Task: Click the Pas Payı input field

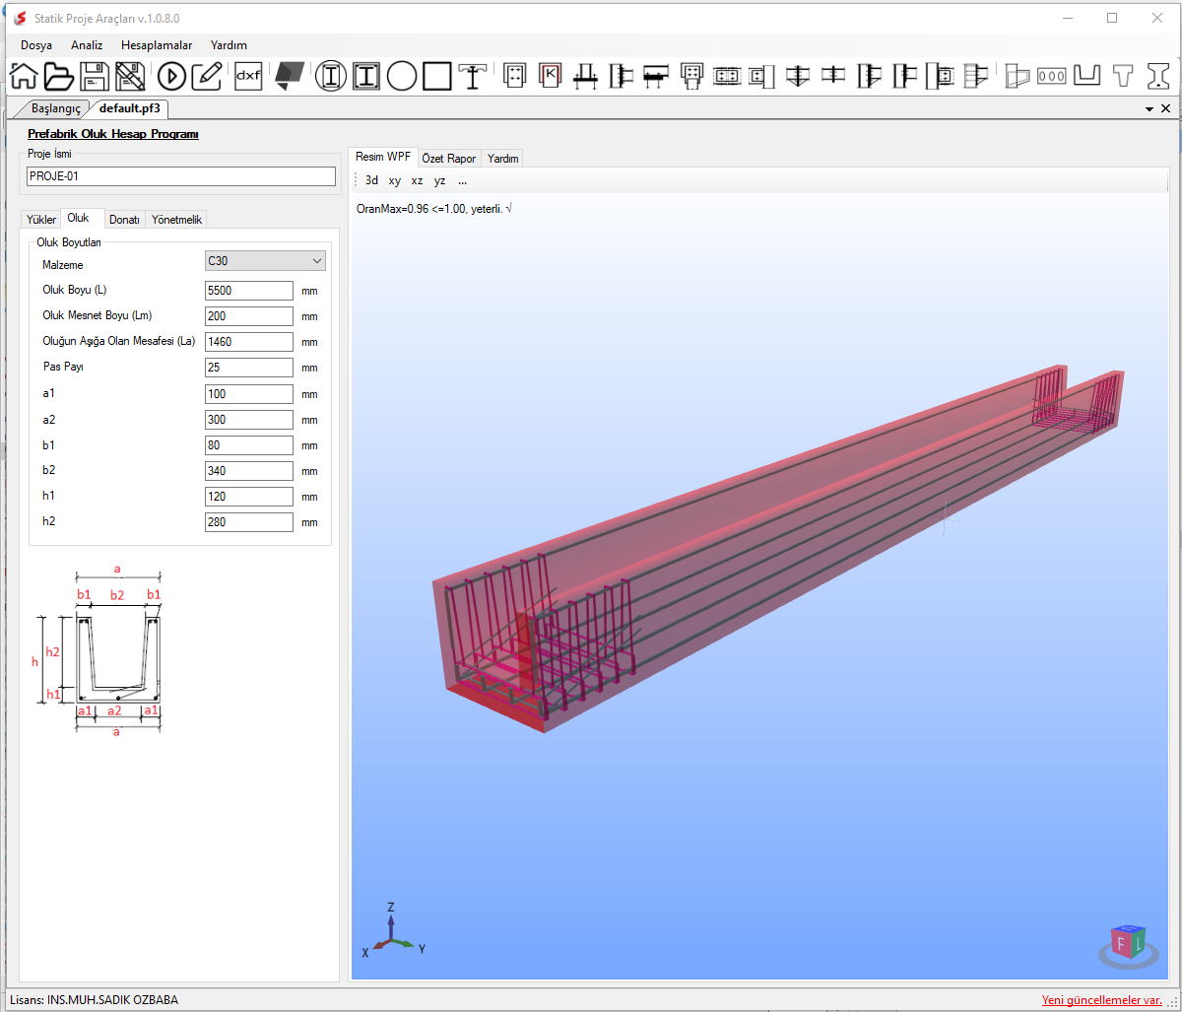Action: (249, 368)
